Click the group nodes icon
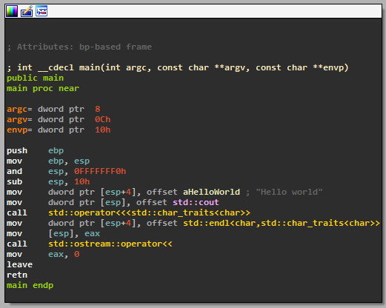The image size is (386, 308). click(x=41, y=11)
